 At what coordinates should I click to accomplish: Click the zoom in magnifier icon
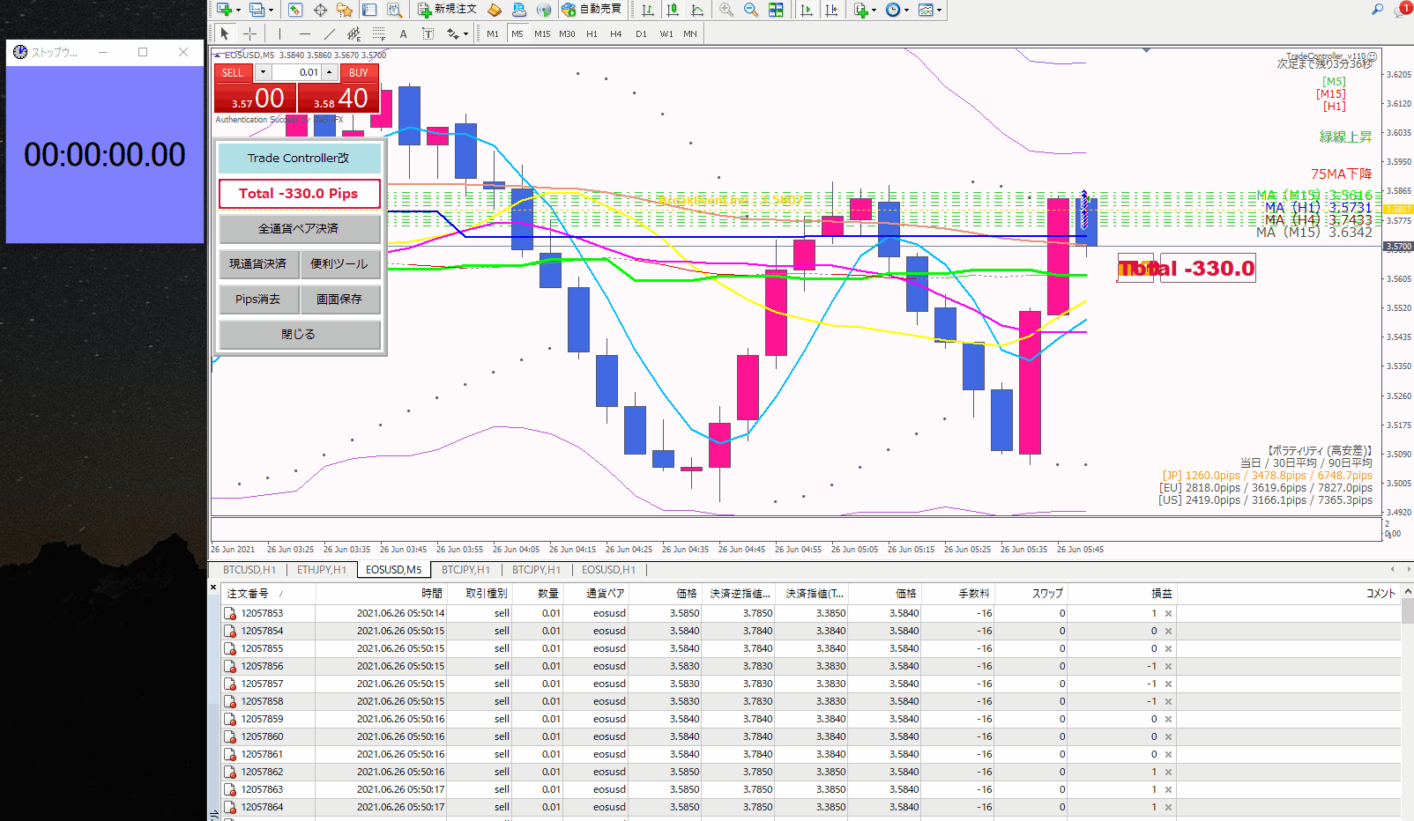726,10
